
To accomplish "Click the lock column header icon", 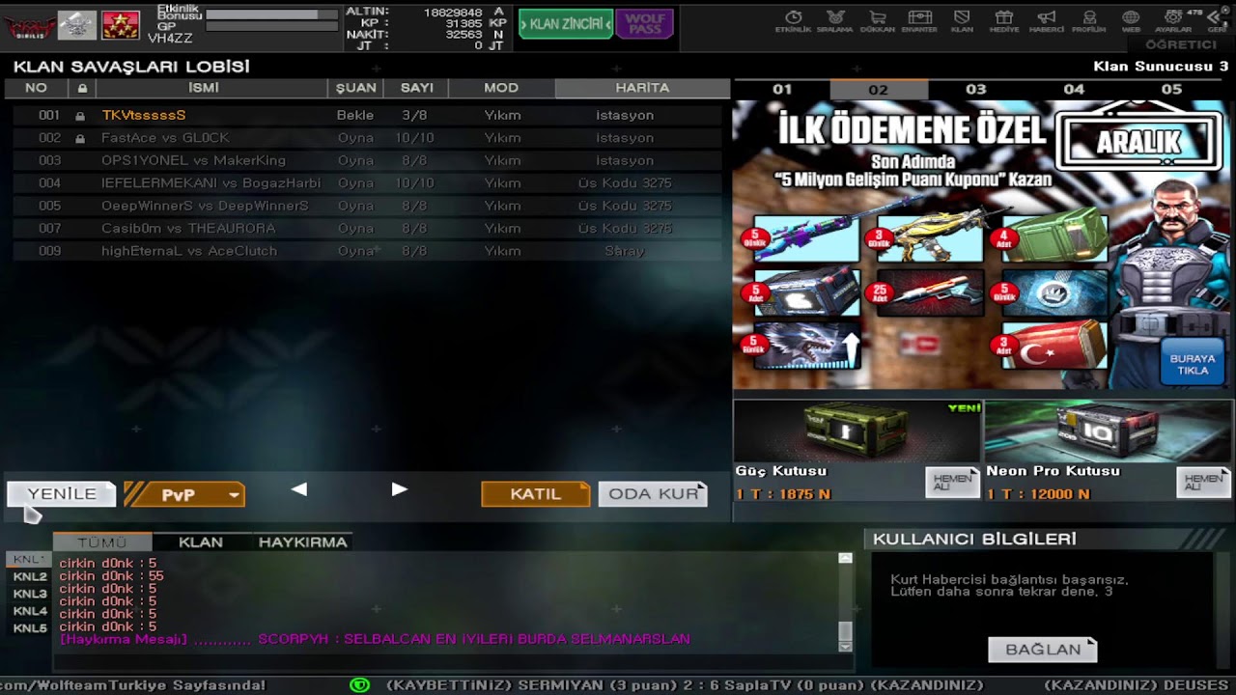I will point(82,88).
